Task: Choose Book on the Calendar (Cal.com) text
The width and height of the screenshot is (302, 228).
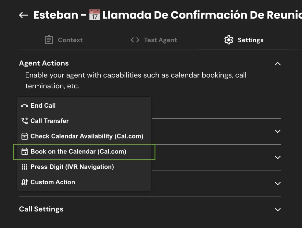Action: [x=78, y=151]
